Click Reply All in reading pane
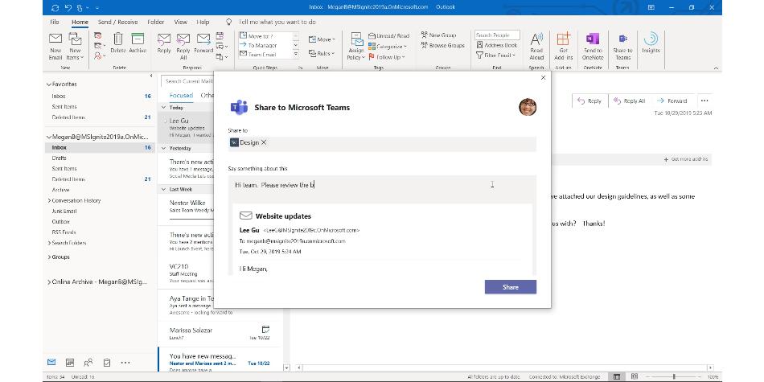This screenshot has width=764, height=382. point(629,101)
